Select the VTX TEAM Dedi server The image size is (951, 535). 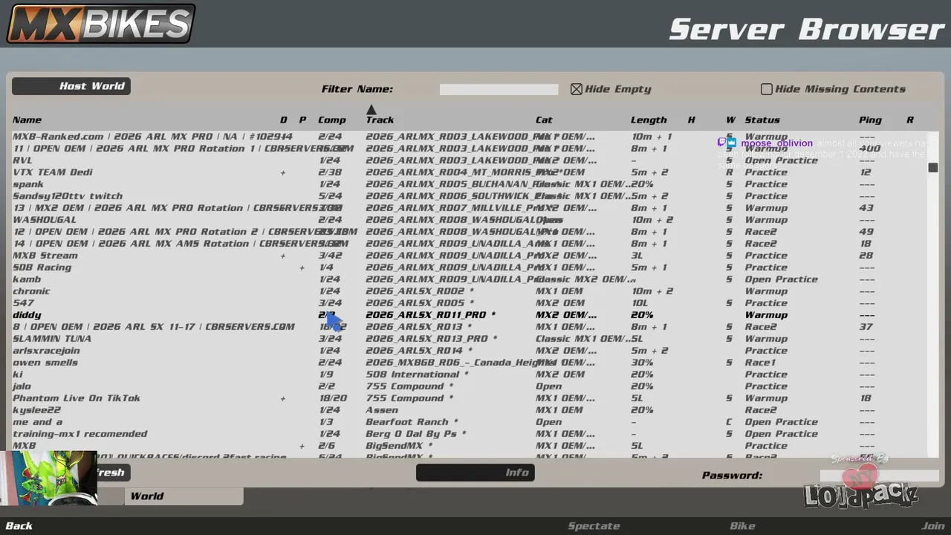470,172
